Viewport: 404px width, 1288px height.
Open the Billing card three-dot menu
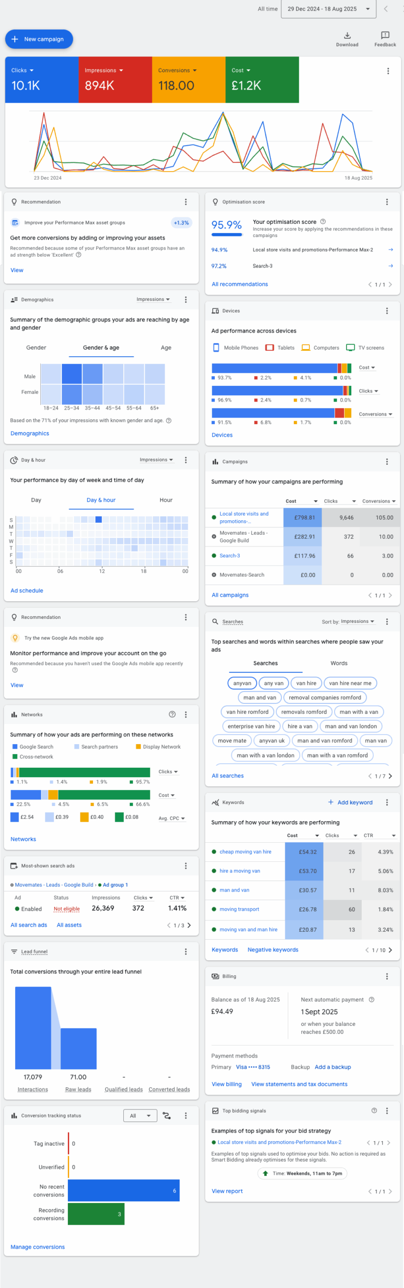(x=386, y=976)
